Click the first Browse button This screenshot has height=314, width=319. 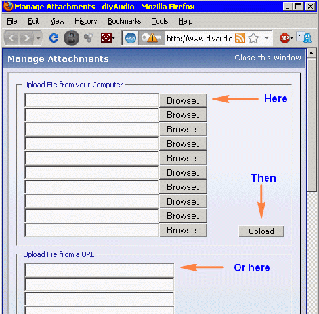pos(183,100)
